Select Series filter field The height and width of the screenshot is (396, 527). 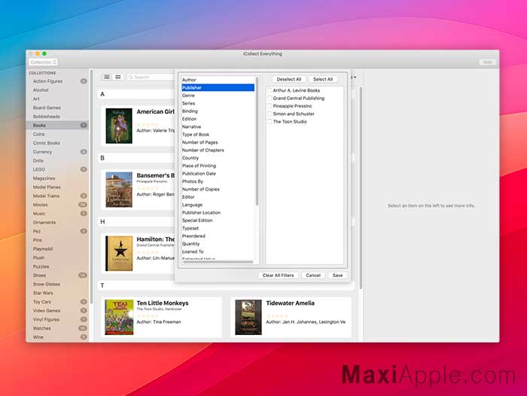point(218,103)
